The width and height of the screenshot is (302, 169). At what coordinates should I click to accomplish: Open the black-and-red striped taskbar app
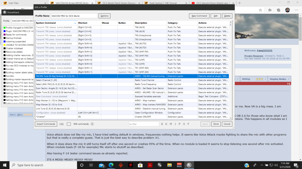[x=130, y=165]
